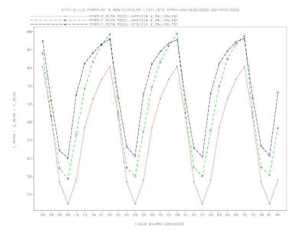
Task: Click y-axis tick label 64
Action: 29,140
